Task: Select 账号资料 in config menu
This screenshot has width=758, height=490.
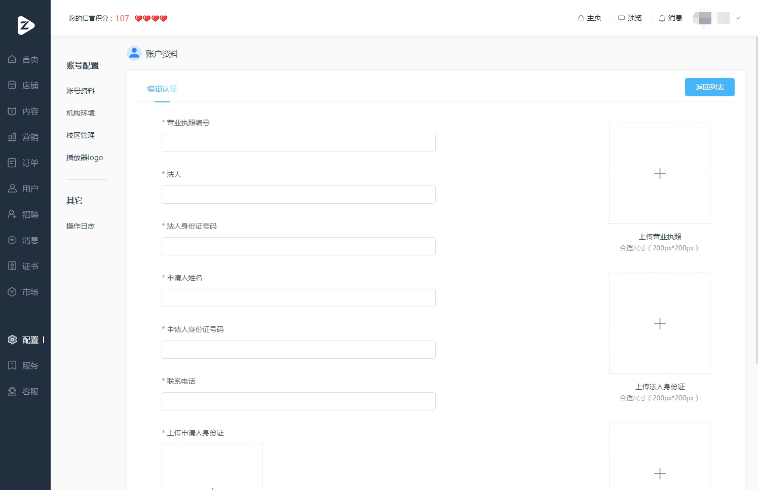Action: click(x=81, y=91)
